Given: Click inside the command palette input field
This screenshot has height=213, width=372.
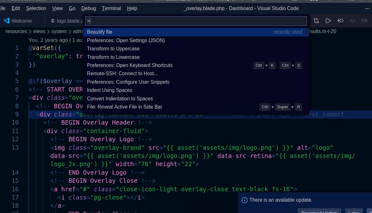Looking at the screenshot, I should [196, 21].
